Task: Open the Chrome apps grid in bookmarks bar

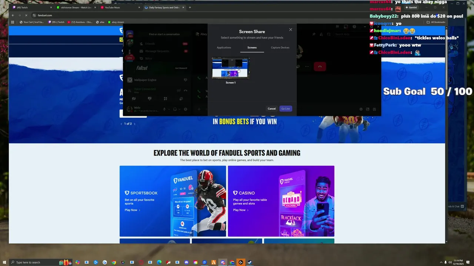Action: (x=12, y=22)
